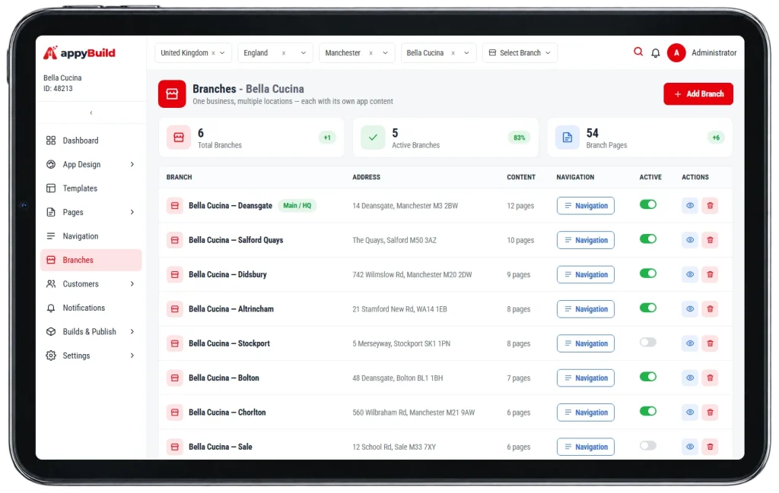Image resolution: width=779 pixels, height=493 pixels.
Task: Delete the Sale branch
Action: click(710, 447)
